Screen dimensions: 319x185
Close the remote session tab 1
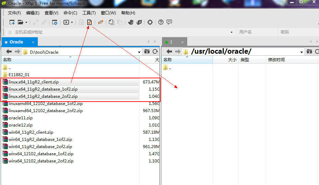point(182,42)
